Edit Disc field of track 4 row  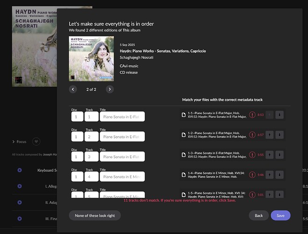pos(77,176)
